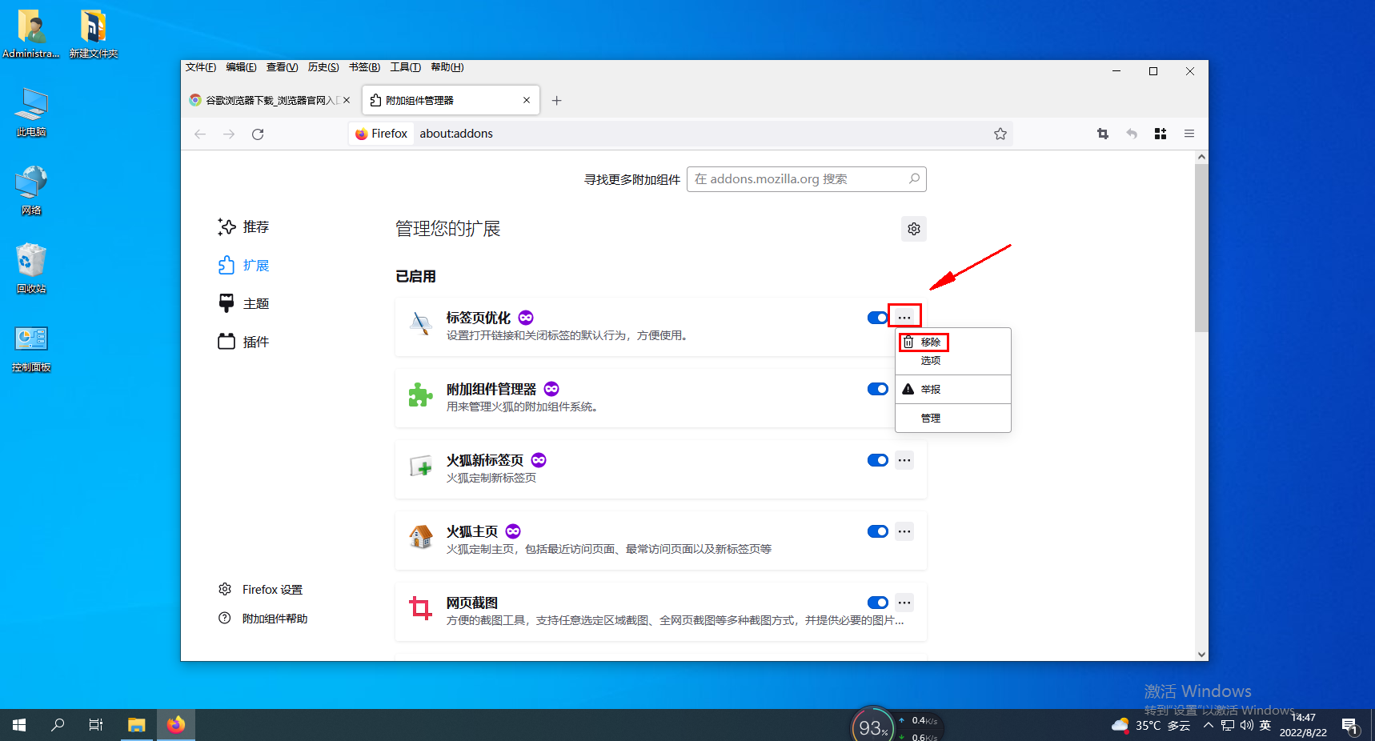Open the gear tools menu for extensions
This screenshot has width=1375, height=741.
(x=914, y=229)
